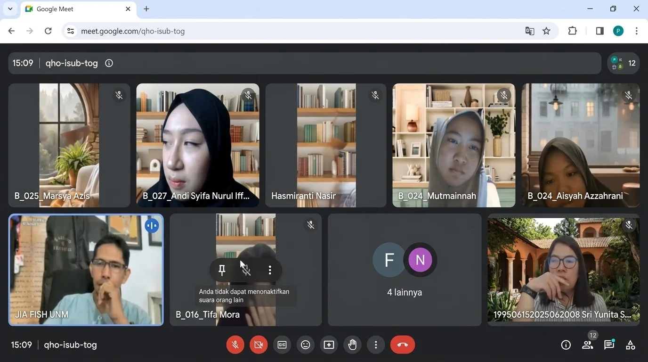Click the Sri Yunita name label
Viewport: 648px width, 362px height.
pos(562,315)
